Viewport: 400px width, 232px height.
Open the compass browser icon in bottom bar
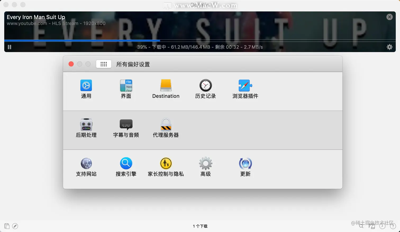pyautogui.click(x=15, y=226)
